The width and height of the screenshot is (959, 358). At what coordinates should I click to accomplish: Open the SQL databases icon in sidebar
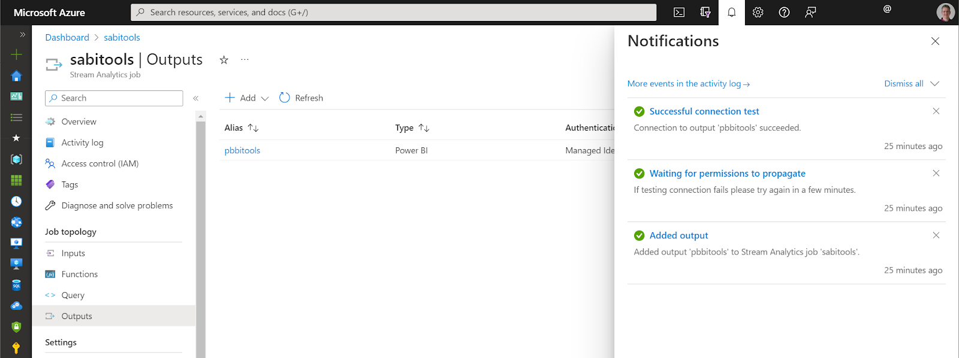[16, 285]
